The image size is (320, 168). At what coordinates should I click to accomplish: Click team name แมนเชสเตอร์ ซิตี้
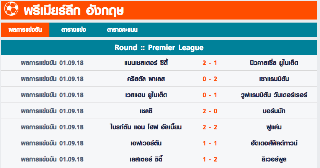[x=146, y=63]
